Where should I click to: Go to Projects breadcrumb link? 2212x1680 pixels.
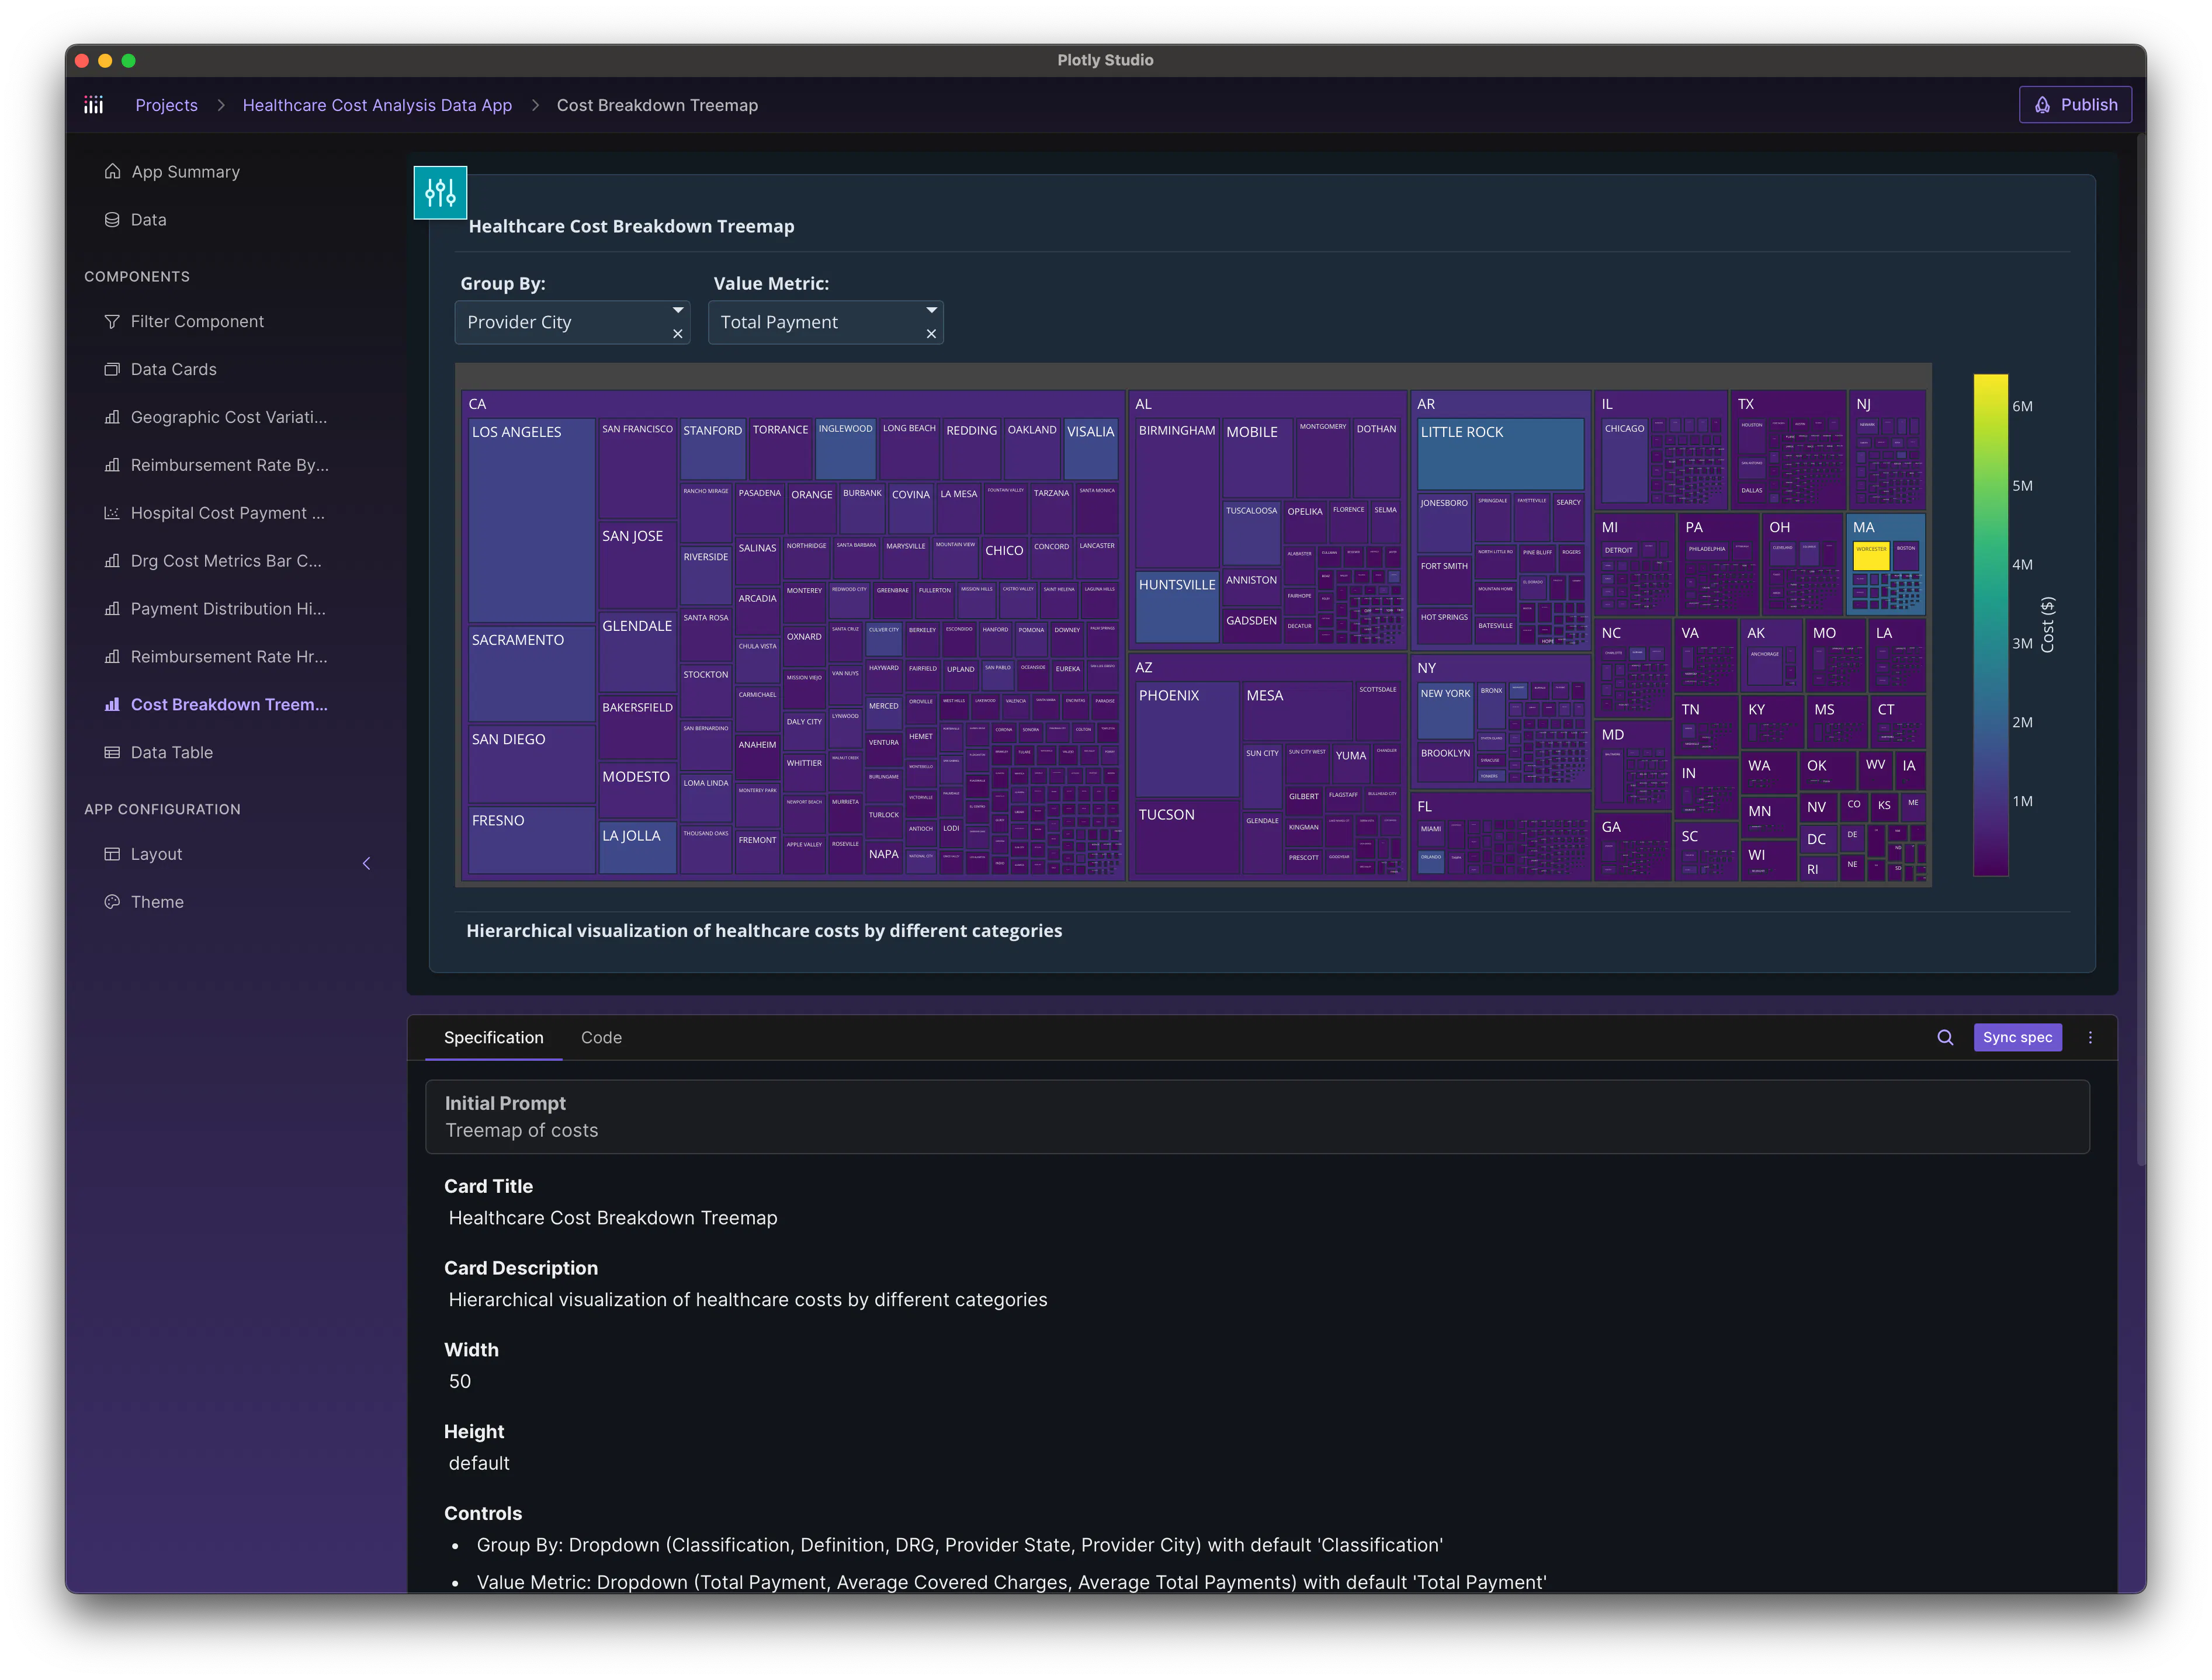point(166,105)
